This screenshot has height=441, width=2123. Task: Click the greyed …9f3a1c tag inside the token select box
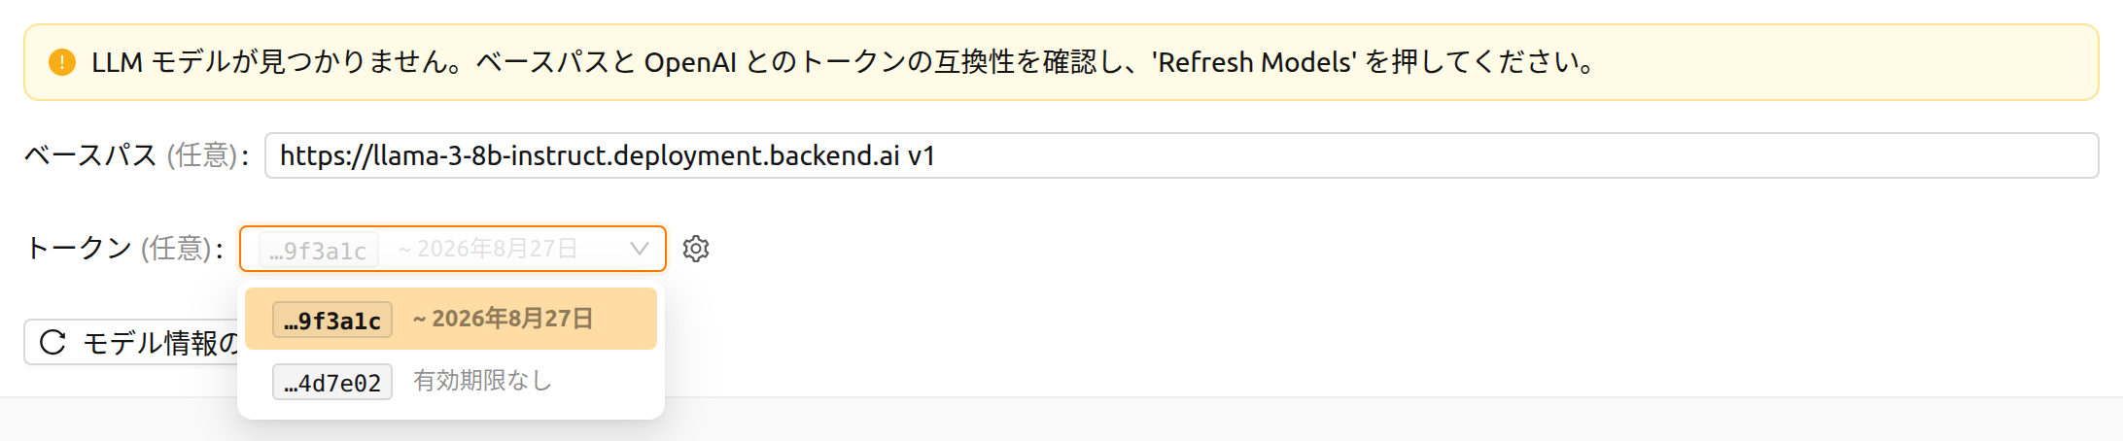pyautogui.click(x=318, y=250)
